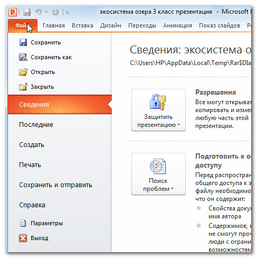Open the Печать section

tap(30, 165)
